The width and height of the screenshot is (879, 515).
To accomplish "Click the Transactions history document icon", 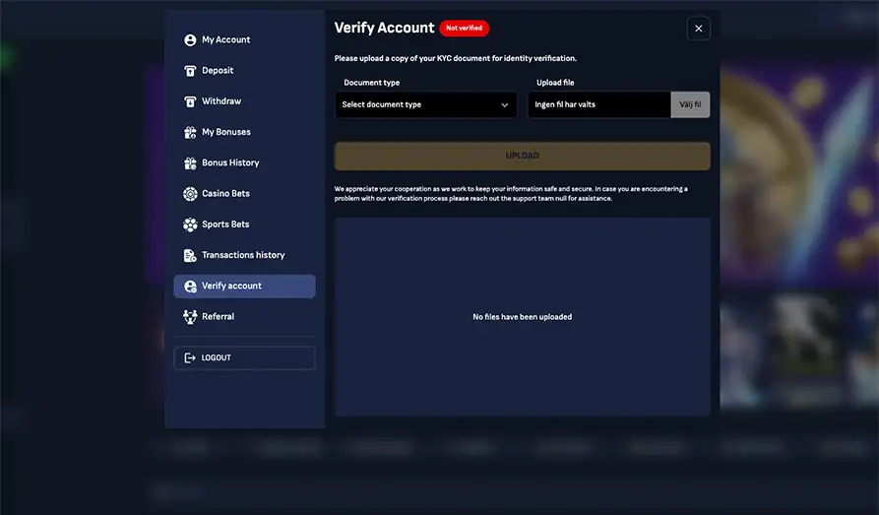I will [190, 255].
